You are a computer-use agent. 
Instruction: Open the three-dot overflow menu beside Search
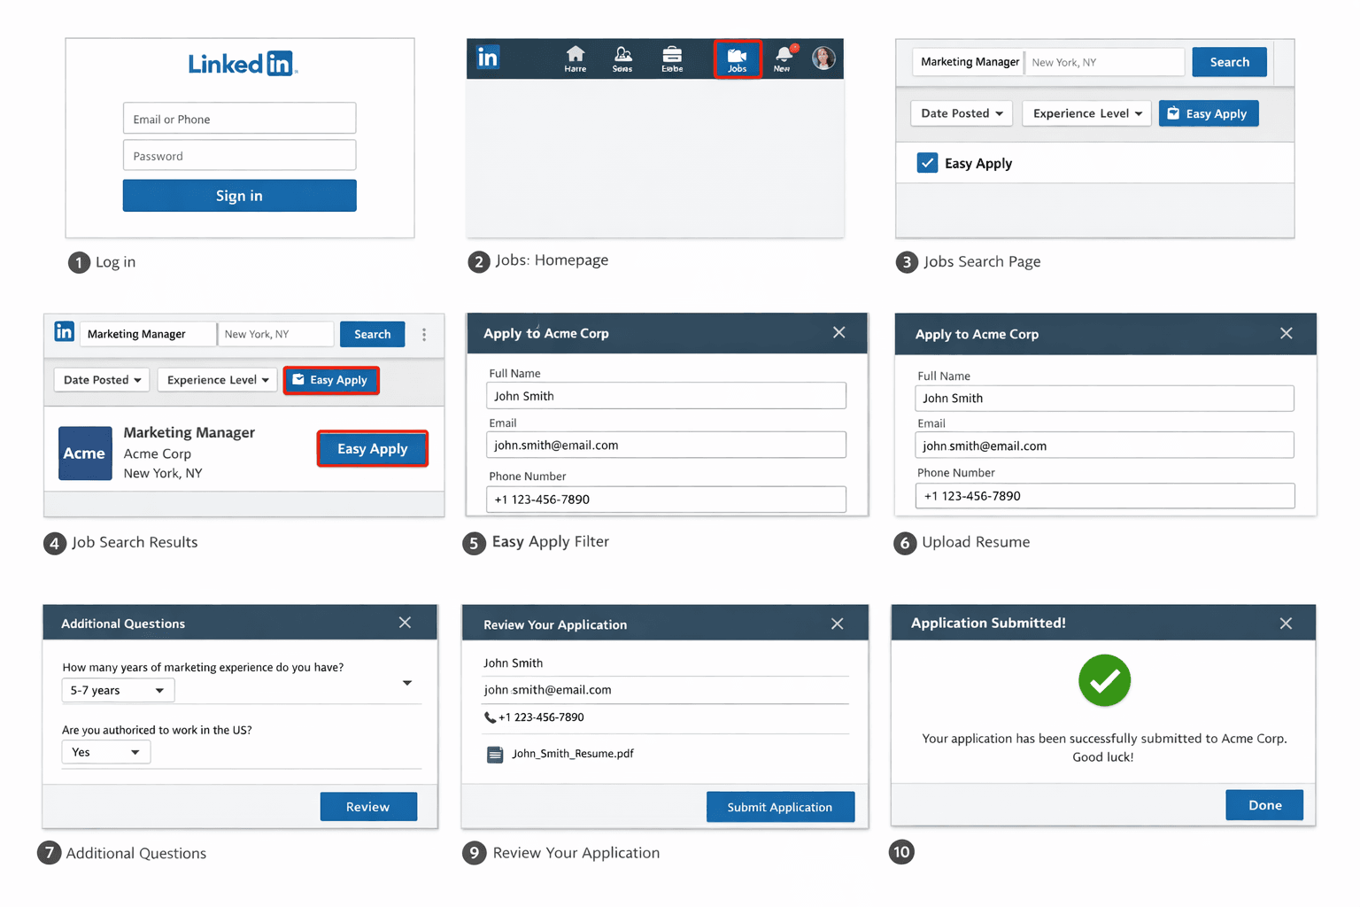[x=423, y=335]
